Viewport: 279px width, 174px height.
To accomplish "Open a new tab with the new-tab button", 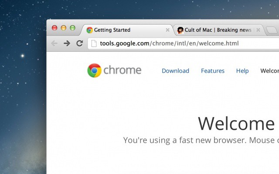I will tap(271, 30).
